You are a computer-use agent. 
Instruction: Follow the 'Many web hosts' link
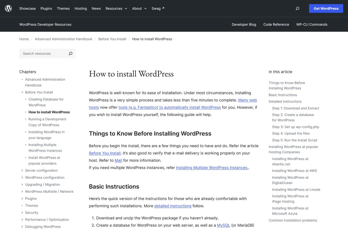(247, 100)
